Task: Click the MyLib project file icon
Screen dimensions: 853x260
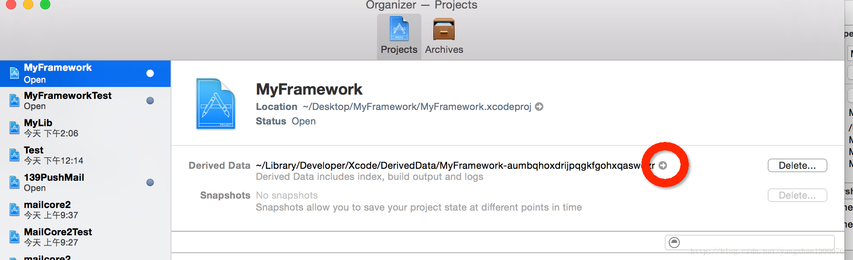Action: [15, 128]
